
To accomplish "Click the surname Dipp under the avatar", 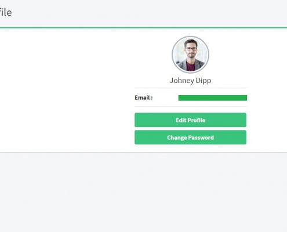I will coord(204,81).
